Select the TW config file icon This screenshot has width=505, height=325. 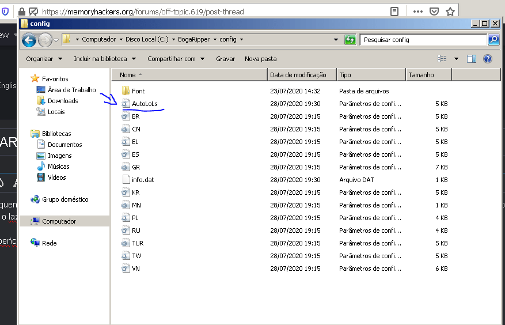pyautogui.click(x=126, y=256)
